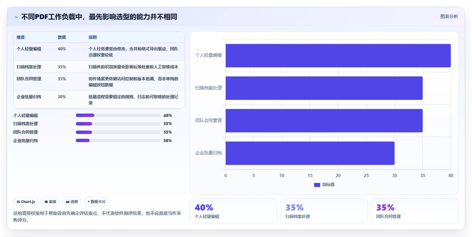This screenshot has width=472, height=237.
Task: Click the page title 不同PDF工作负载中
Action: click(99, 17)
